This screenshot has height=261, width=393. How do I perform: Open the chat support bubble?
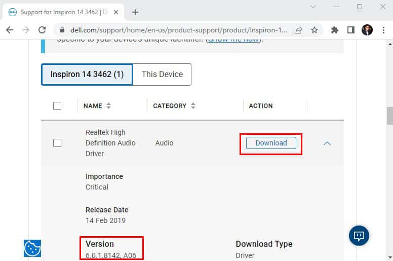[x=359, y=236]
